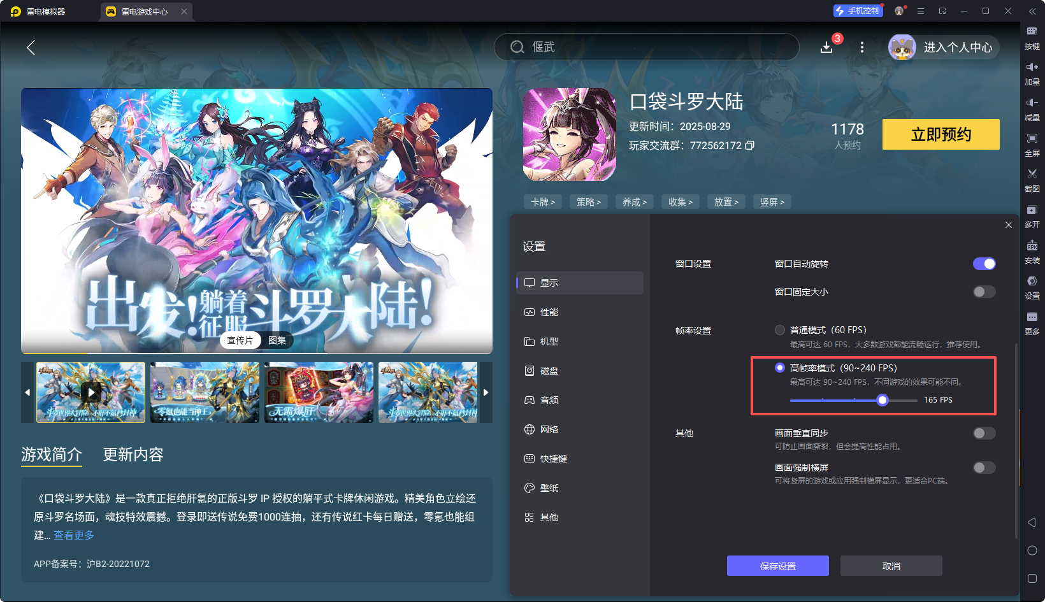Click the settings panel vertical scrollbar

pyautogui.click(x=1016, y=441)
